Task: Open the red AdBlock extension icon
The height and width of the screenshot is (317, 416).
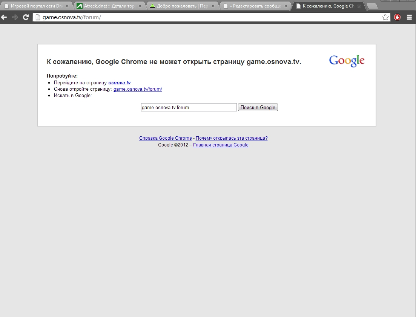Action: 397,17
